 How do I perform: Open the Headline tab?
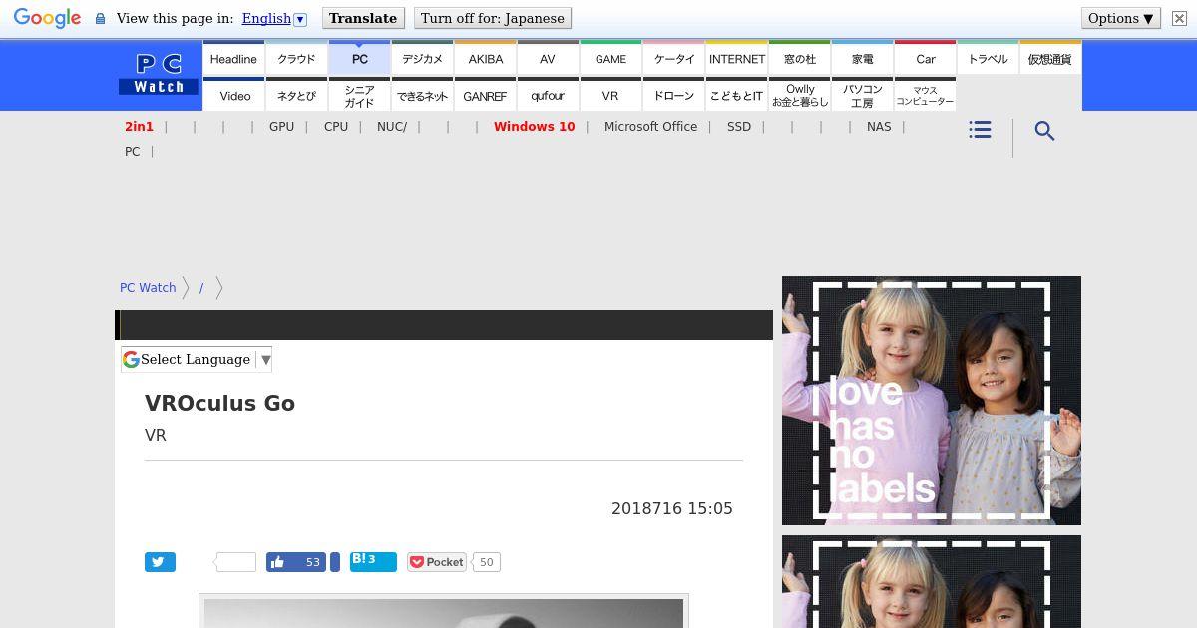[x=233, y=58]
